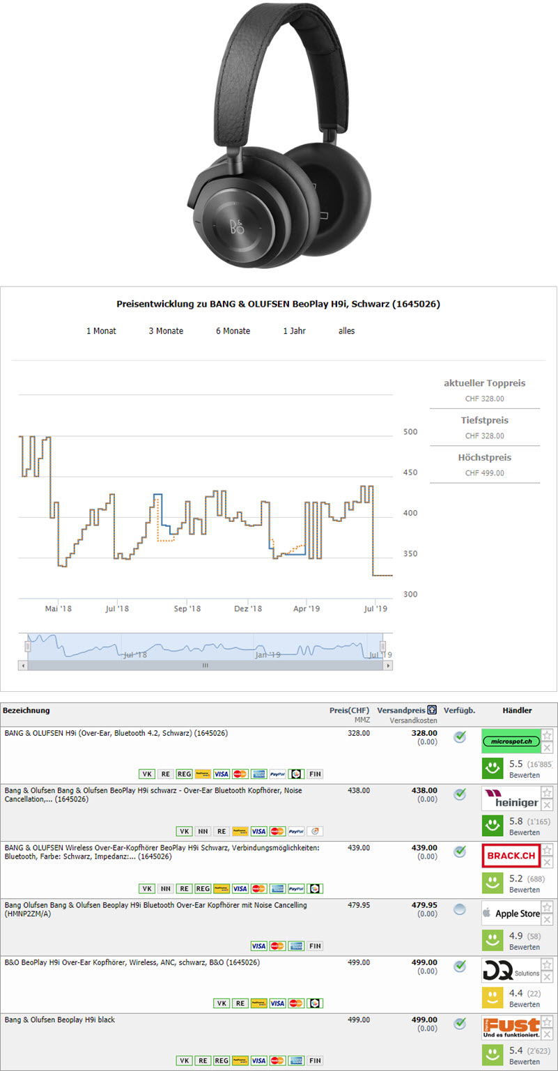This screenshot has width=558, height=1071.
Task: Click Bewerten under the Apple Store rating
Action: pos(524,947)
